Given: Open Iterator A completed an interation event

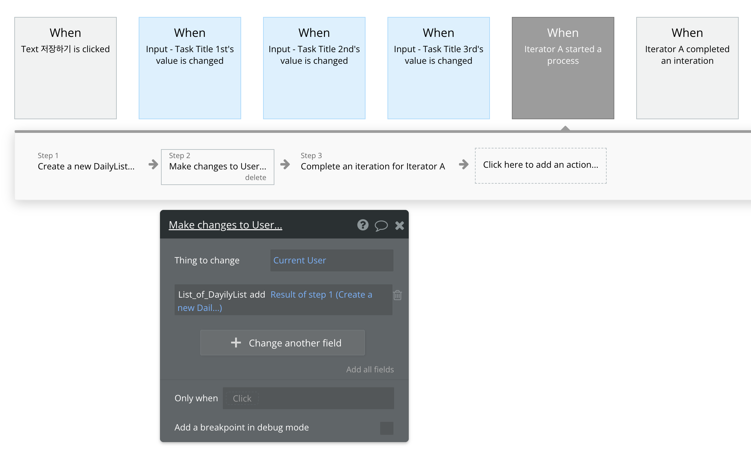Looking at the screenshot, I should [687, 68].
